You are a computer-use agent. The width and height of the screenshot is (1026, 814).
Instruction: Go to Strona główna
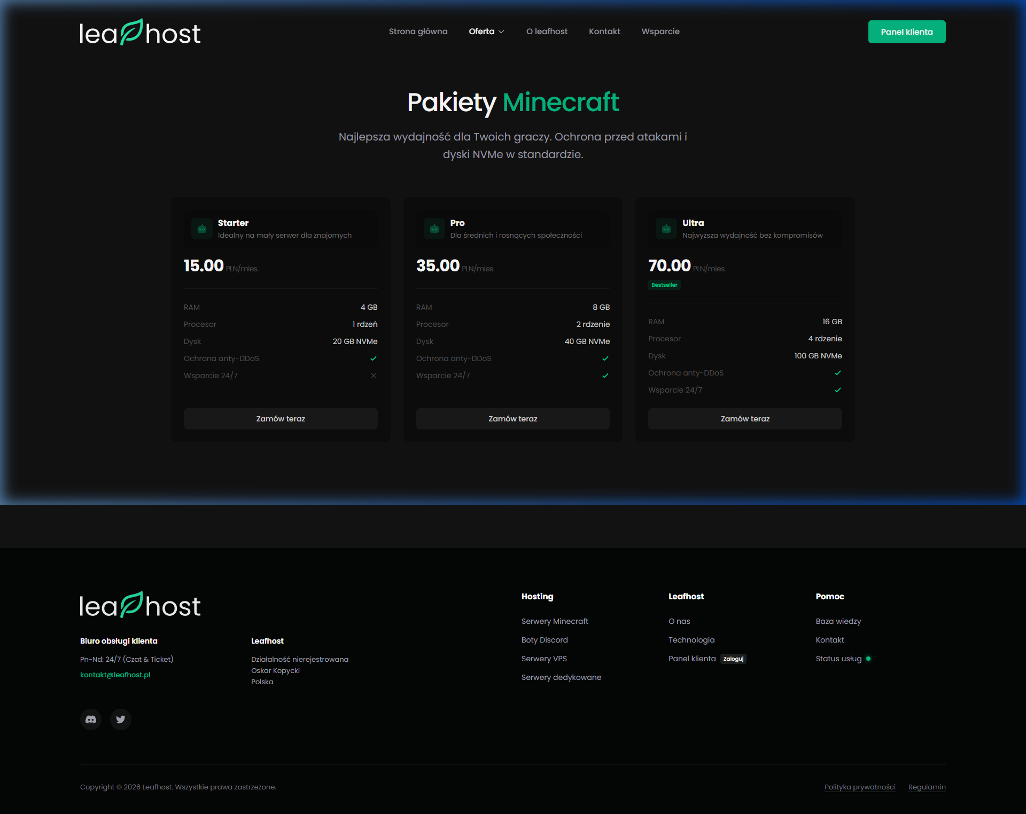coord(418,32)
